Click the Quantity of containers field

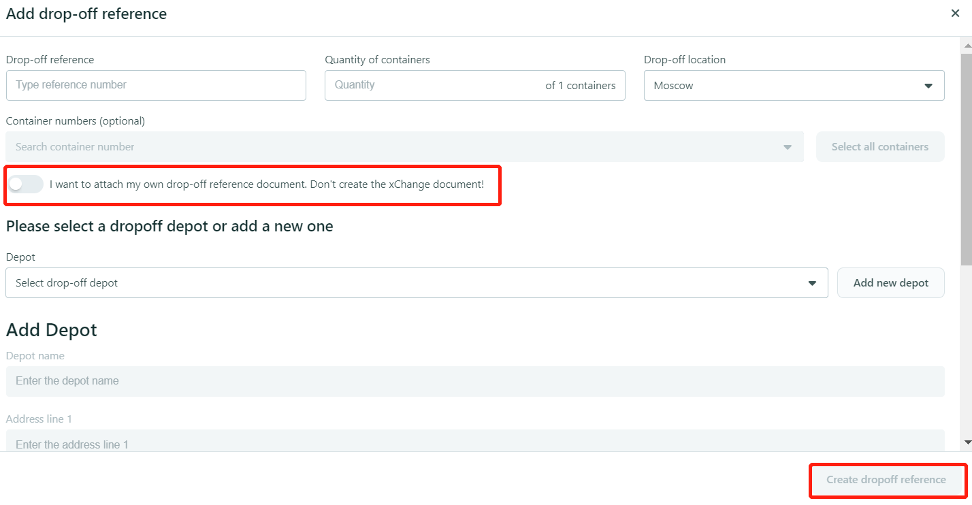pyautogui.click(x=436, y=85)
